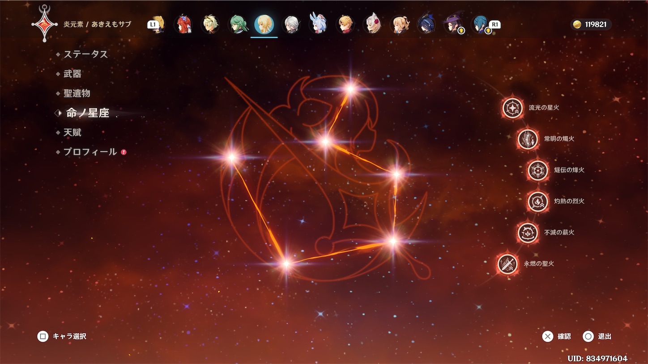Click the 燧伝の烽火 constellation node icon
The width and height of the screenshot is (648, 364).
click(538, 170)
